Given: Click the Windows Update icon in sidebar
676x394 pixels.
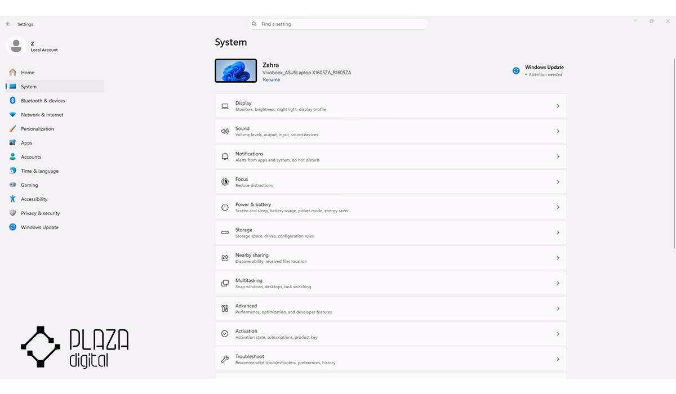Looking at the screenshot, I should point(13,227).
